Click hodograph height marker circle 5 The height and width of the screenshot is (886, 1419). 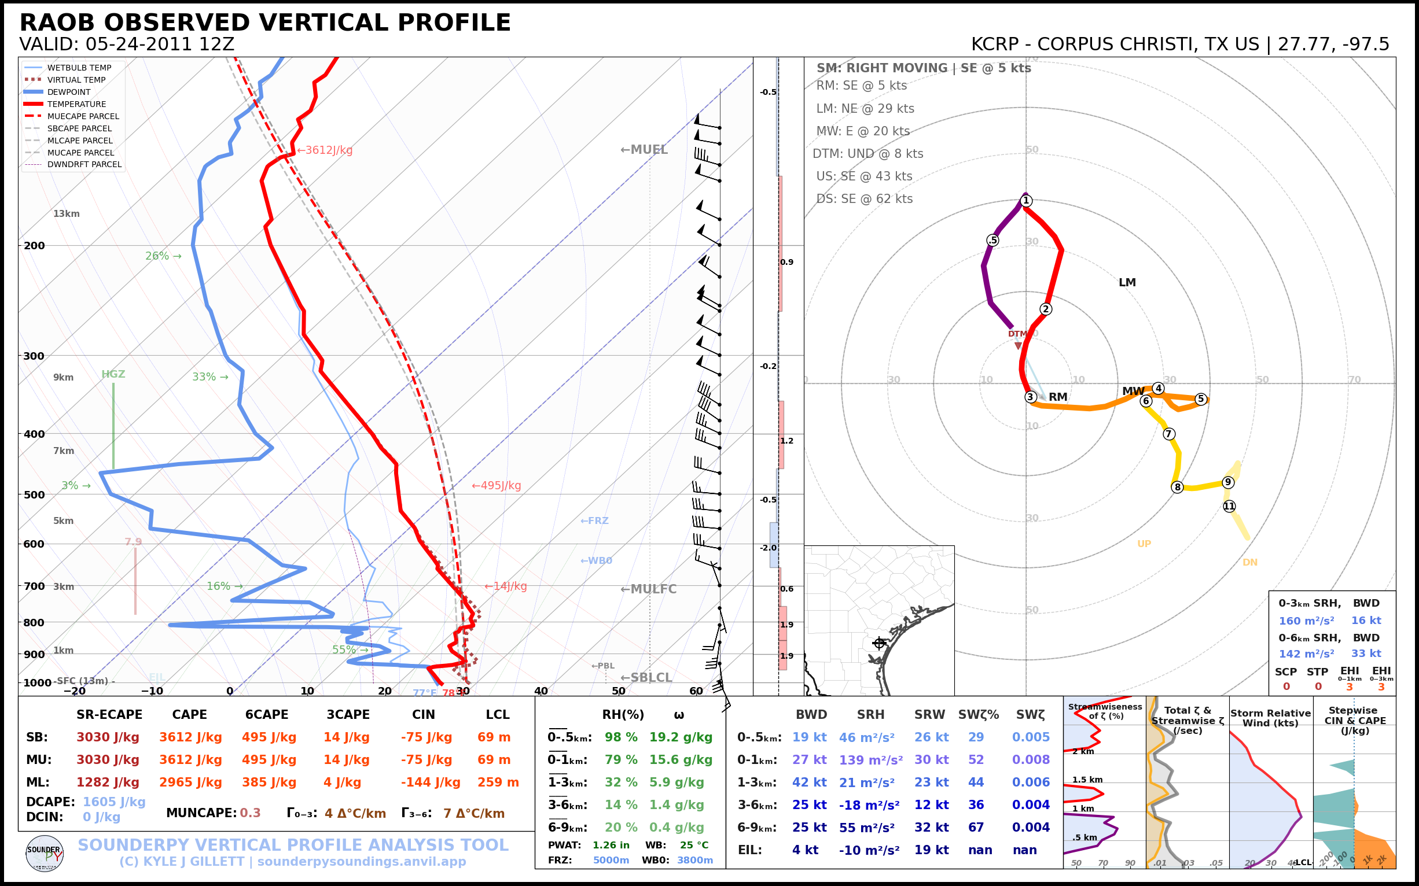coord(1201,399)
